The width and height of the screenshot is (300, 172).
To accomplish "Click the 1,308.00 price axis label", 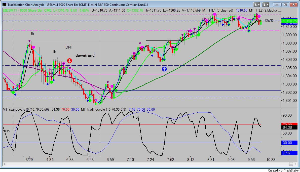I will click(290, 43).
